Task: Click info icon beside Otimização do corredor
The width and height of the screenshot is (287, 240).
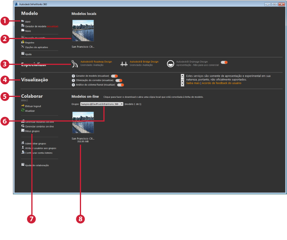Action: [x=73, y=81]
